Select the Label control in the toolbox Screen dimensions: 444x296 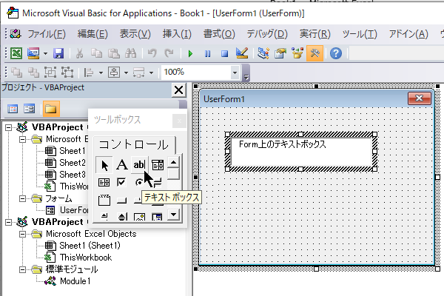click(121, 164)
